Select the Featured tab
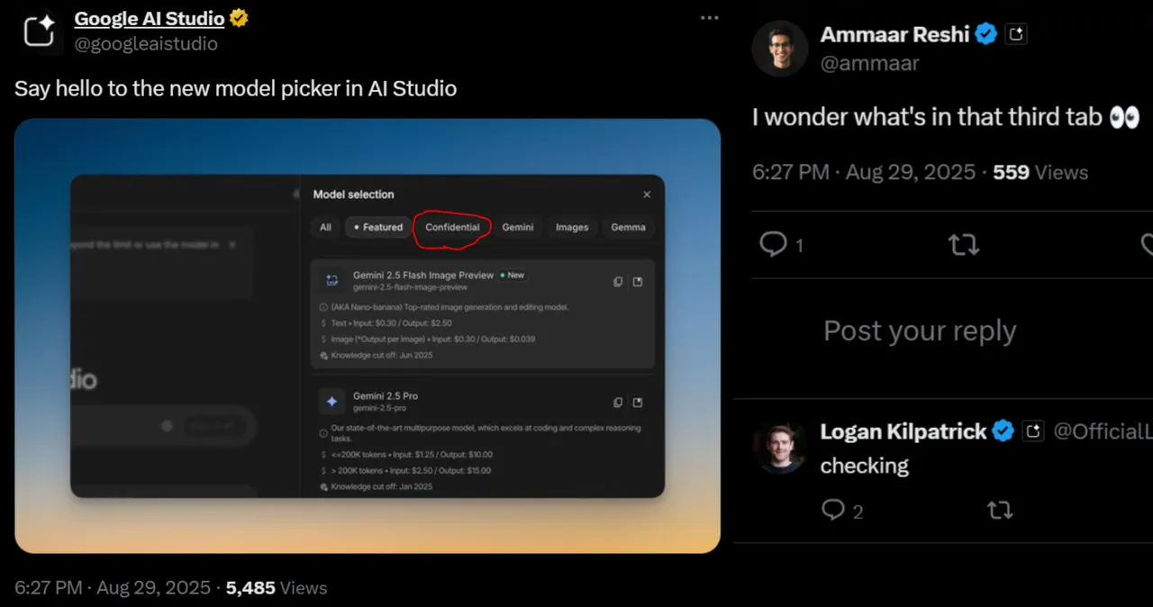Image resolution: width=1153 pixels, height=607 pixels. pyautogui.click(x=378, y=227)
